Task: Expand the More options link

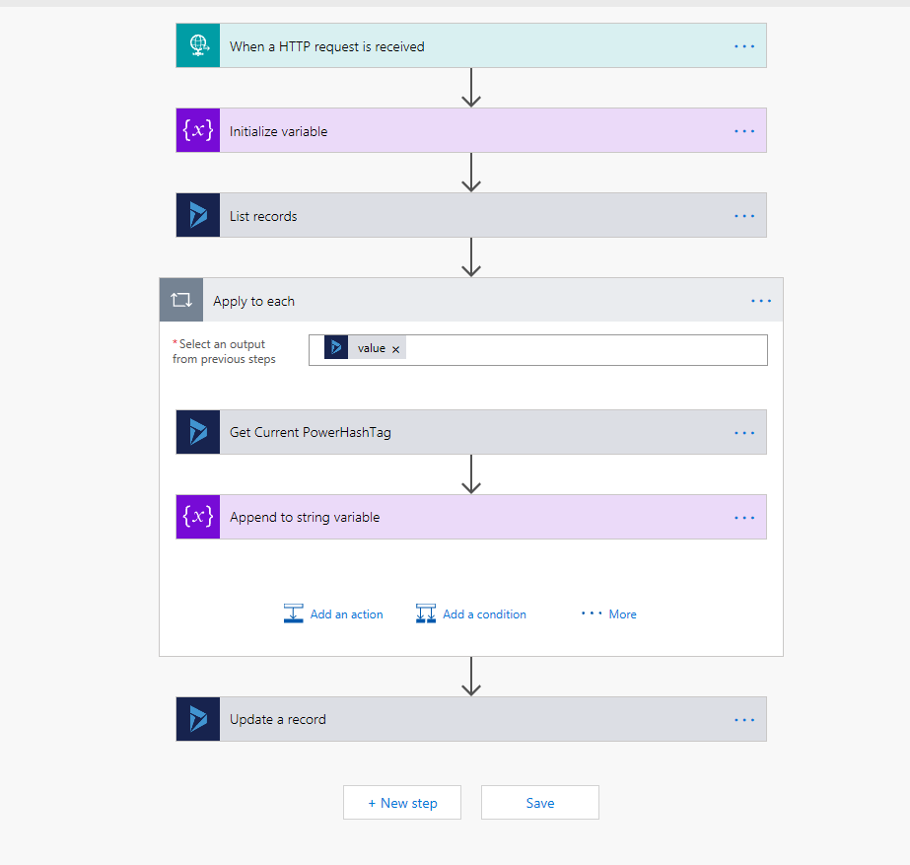Action: point(609,614)
